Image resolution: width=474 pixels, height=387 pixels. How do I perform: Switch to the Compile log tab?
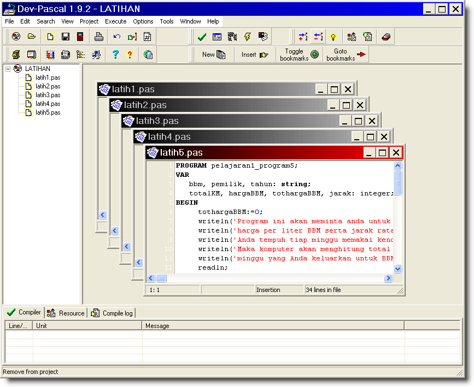[112, 313]
